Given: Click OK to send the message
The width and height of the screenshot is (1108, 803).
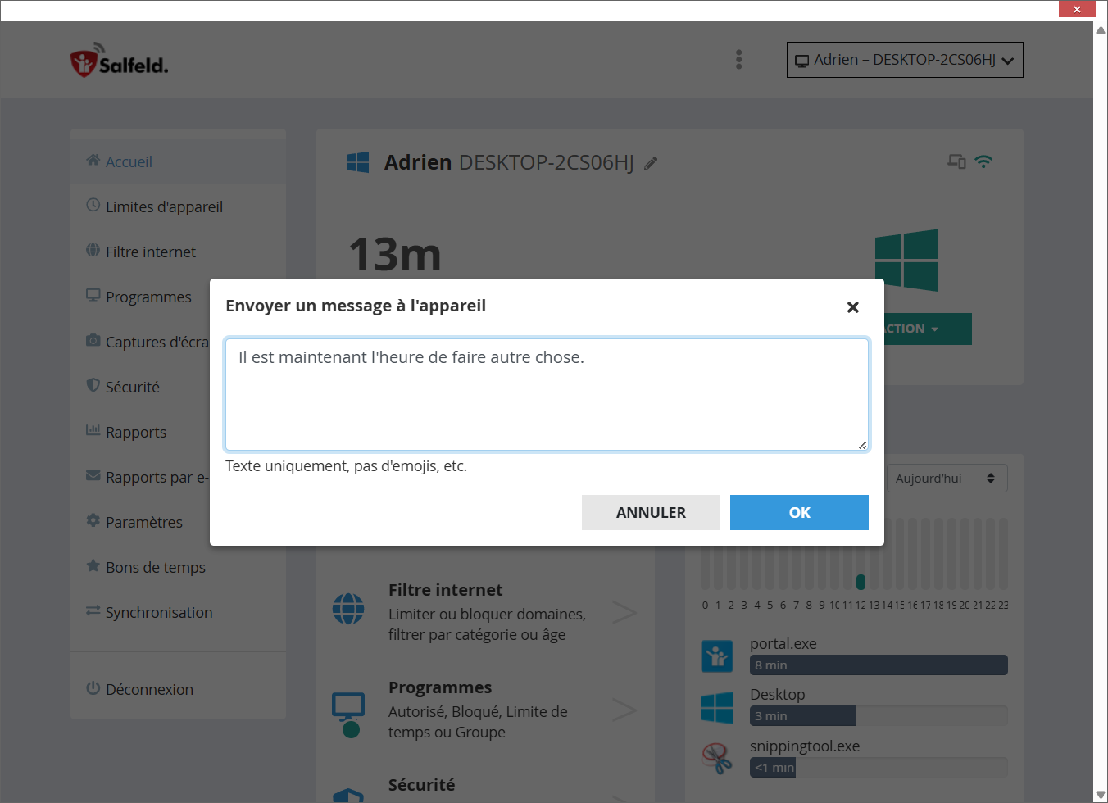Looking at the screenshot, I should click(x=799, y=512).
